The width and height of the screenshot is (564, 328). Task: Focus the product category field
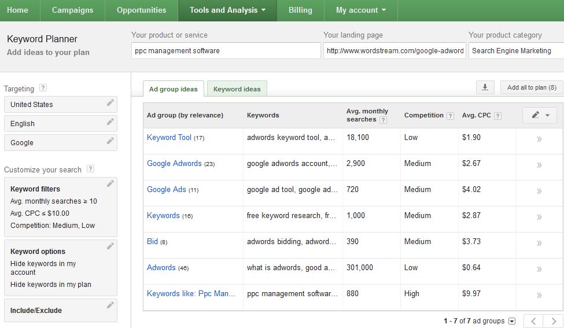[516, 51]
